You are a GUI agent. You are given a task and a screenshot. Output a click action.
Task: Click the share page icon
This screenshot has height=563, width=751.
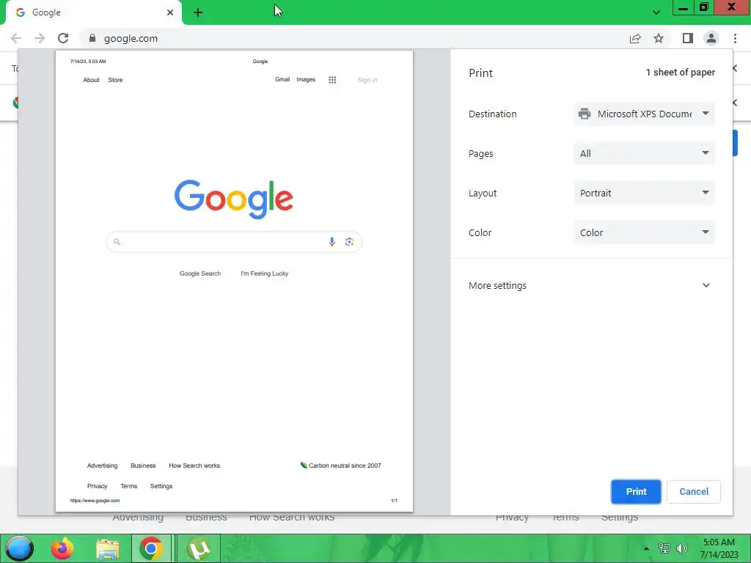coord(635,38)
